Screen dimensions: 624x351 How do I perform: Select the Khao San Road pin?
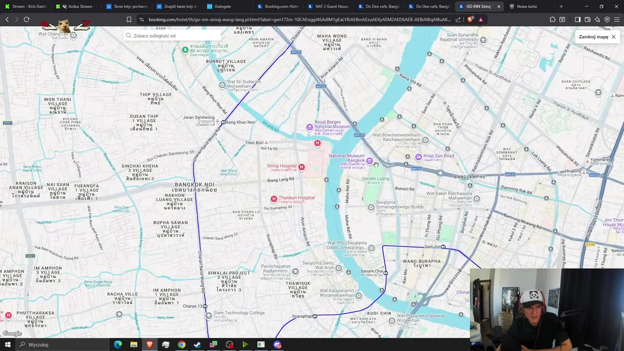pyautogui.click(x=418, y=157)
